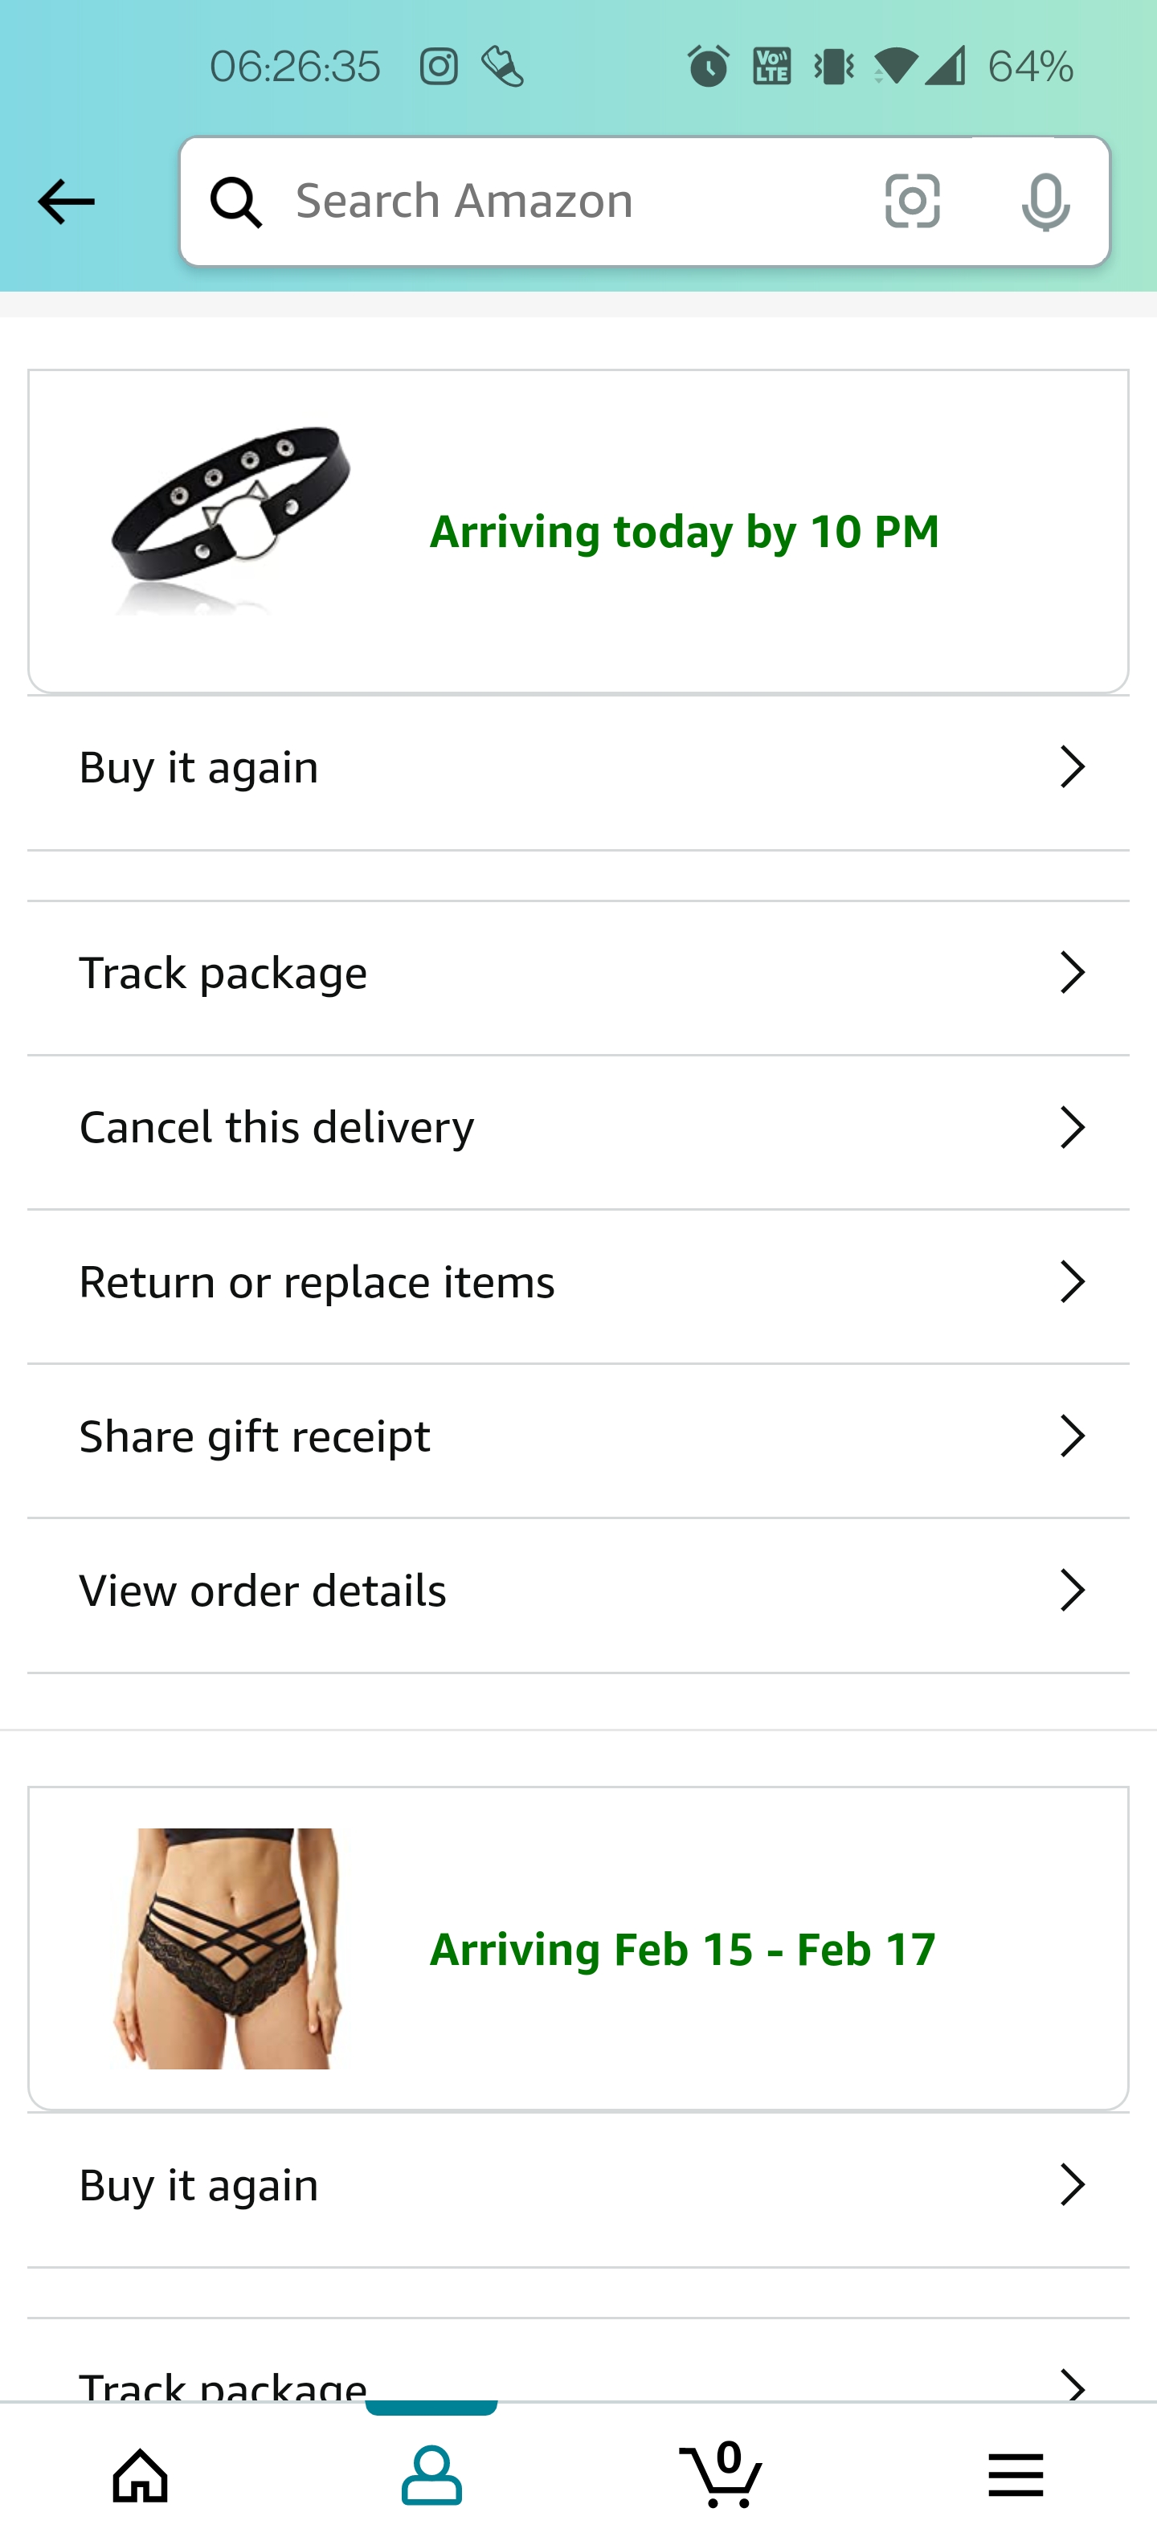
Task: Open the shopping cart icon
Action: [722, 2475]
